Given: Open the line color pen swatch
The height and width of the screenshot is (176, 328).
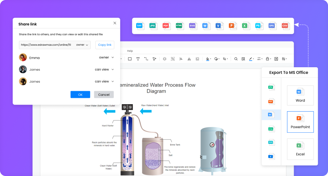Looking at the screenshot, I should coord(251,59).
